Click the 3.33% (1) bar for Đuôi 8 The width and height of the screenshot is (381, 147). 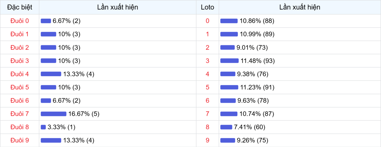point(43,127)
